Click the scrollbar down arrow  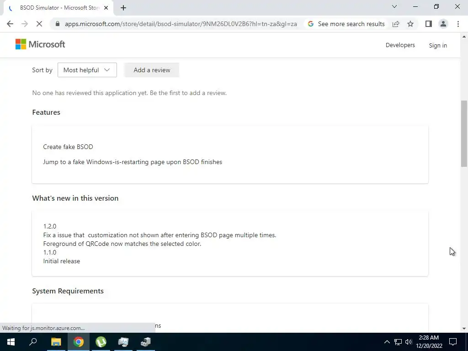coord(464,329)
